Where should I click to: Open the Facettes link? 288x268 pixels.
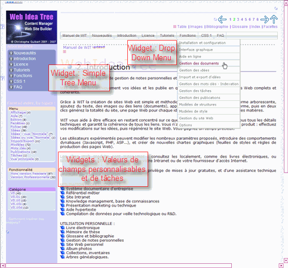(270, 26)
